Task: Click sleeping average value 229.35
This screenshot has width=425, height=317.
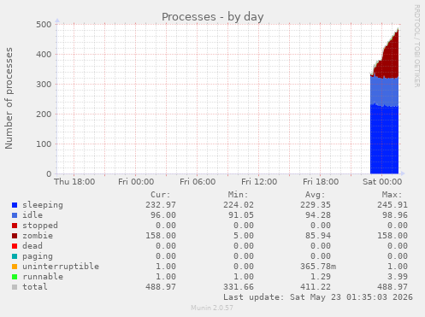Action: click(316, 205)
